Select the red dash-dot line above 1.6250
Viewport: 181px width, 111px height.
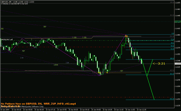click(x=87, y=97)
